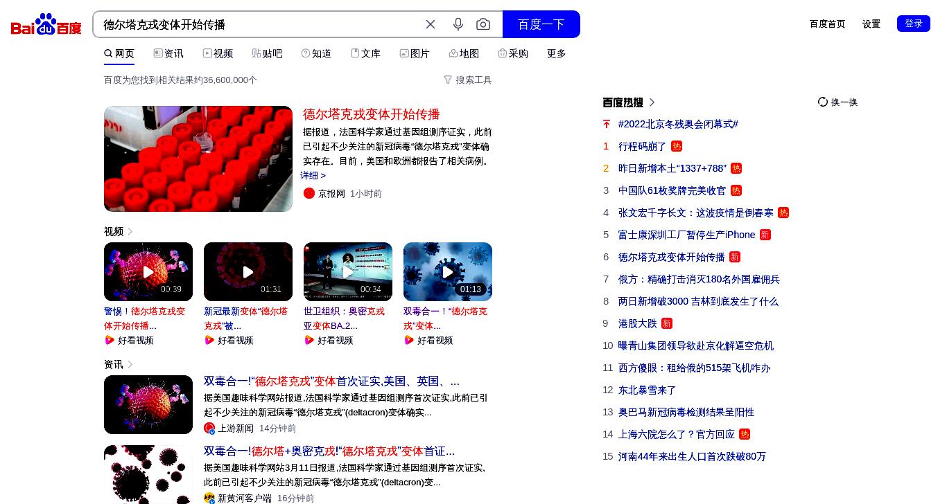Open hot search 曝青山集团领导欲赴京化解逼空危机
The image size is (947, 504).
click(696, 345)
